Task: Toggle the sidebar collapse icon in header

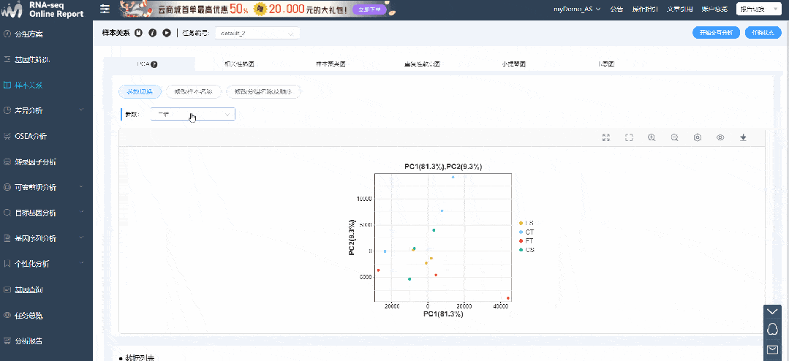Action: click(x=105, y=9)
